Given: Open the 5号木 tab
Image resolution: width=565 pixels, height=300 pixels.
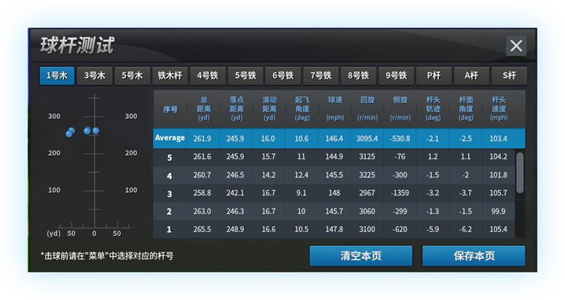Looking at the screenshot, I should tap(133, 76).
